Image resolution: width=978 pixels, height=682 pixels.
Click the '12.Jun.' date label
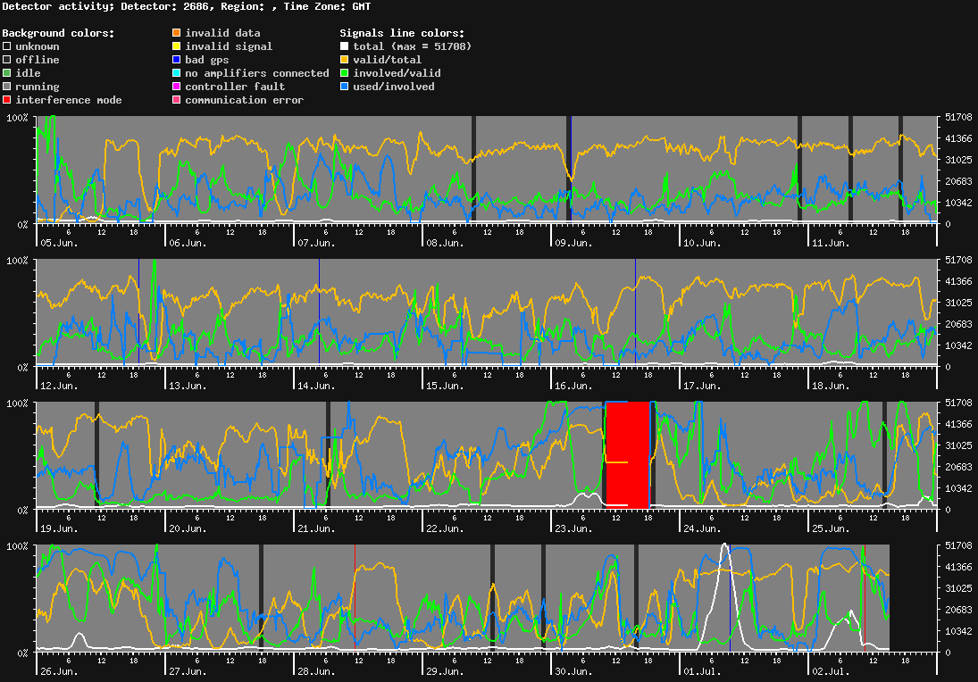[59, 386]
